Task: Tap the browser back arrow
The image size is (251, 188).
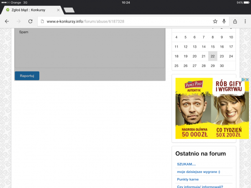Action: click(7, 21)
